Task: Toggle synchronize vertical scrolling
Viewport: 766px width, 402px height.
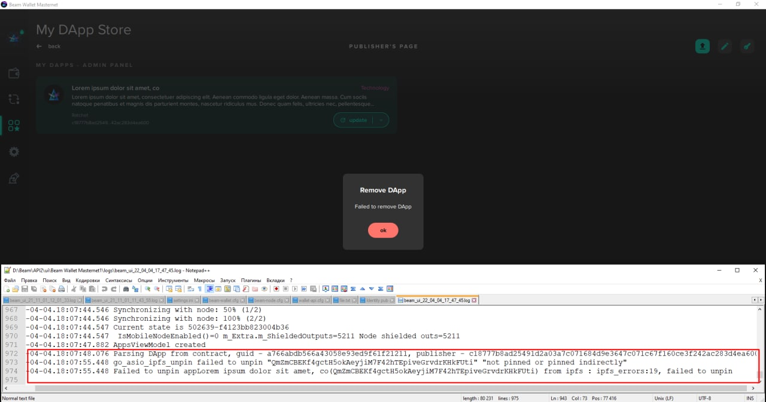Action: [x=169, y=289]
